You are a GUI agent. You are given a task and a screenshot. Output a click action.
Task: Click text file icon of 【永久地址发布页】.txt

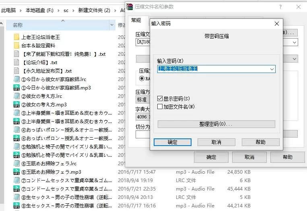[16, 71]
